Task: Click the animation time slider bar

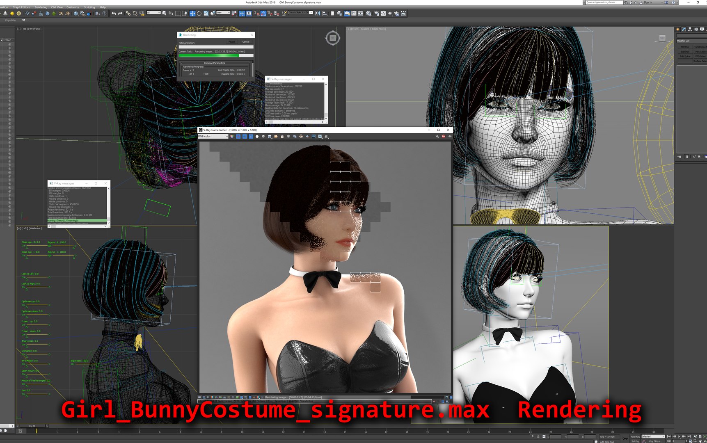Action: (32, 426)
